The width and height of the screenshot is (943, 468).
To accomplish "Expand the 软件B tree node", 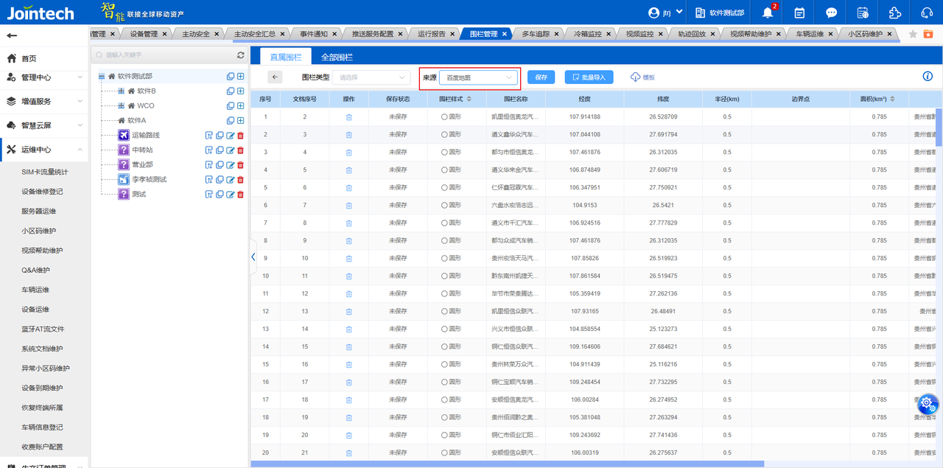I will (122, 91).
